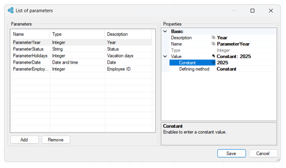Edit the Description value Year
Screen dimensions: 286x168
(x=246, y=38)
